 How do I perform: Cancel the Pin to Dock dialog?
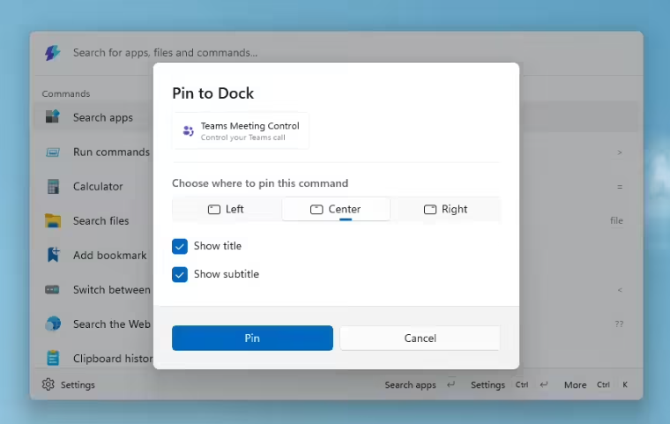click(x=420, y=338)
